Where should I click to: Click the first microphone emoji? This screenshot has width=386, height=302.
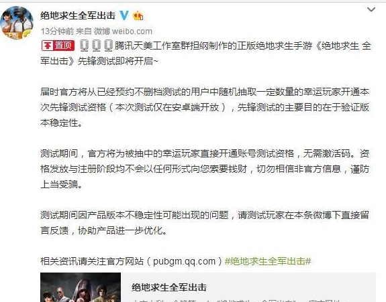pyautogui.click(x=84, y=46)
